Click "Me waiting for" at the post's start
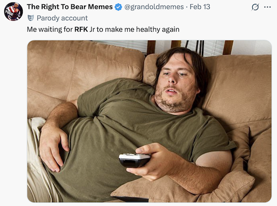The image size is (277, 206). (x=49, y=30)
